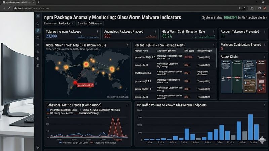
Task: Sort by Anomalous Behavior column header
Action: (x=166, y=51)
